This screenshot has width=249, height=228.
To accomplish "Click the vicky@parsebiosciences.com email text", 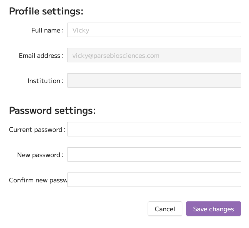I will pos(116,56).
